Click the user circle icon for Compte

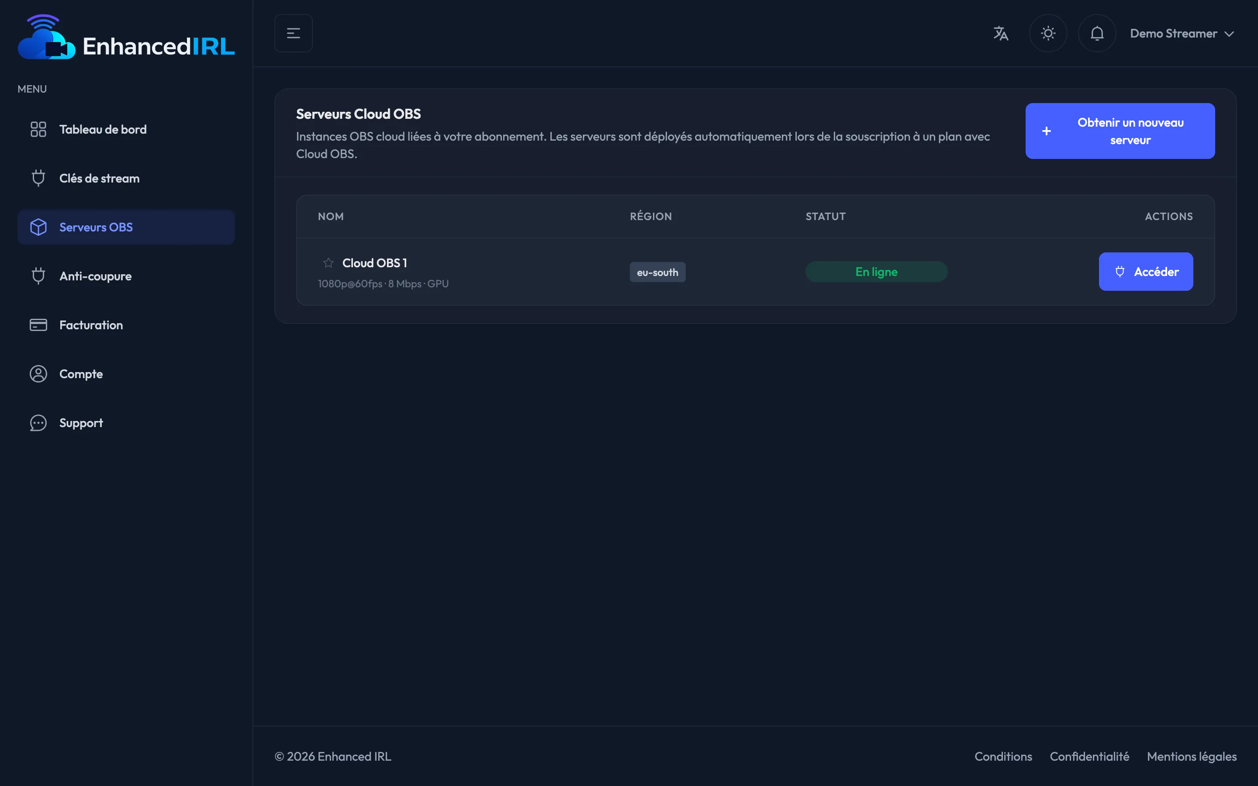click(x=38, y=374)
